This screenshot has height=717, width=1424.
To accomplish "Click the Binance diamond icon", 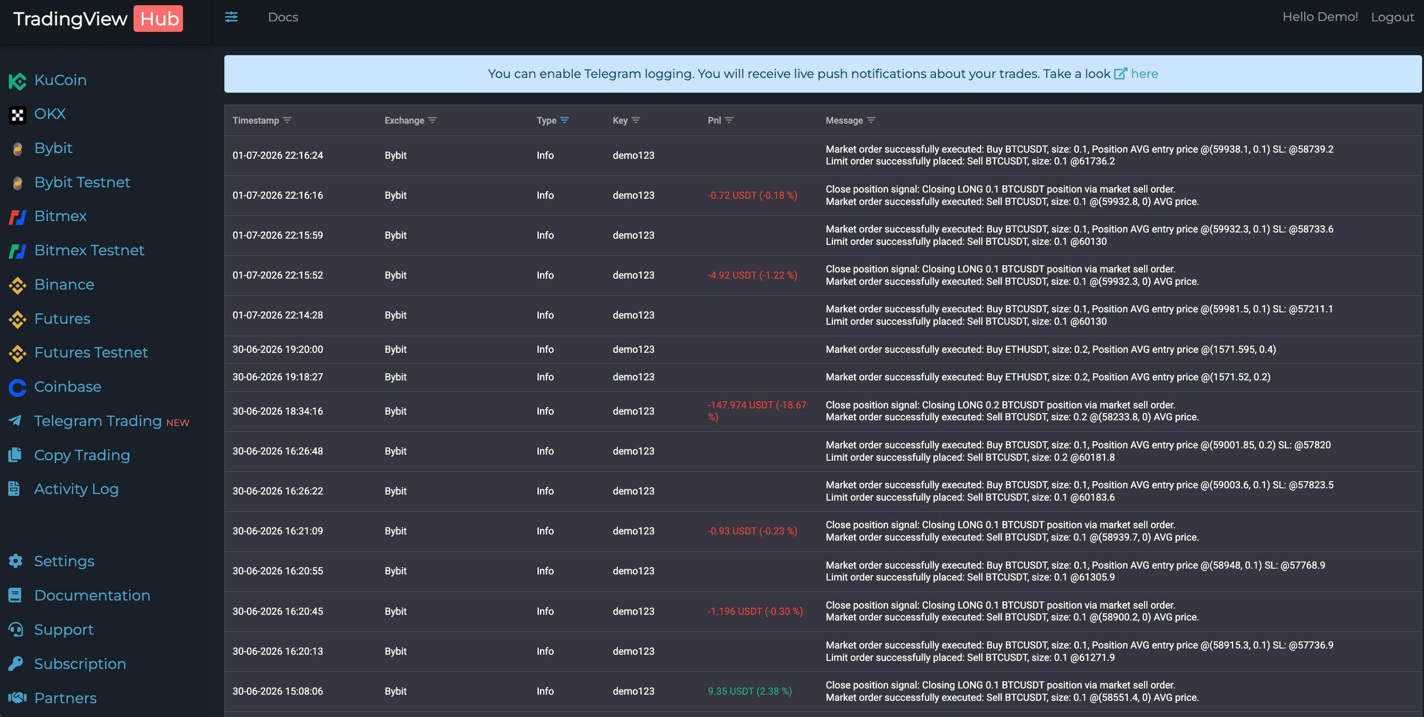I will (17, 286).
